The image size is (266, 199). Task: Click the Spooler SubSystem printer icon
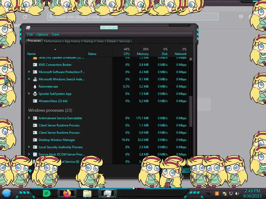[35, 94]
